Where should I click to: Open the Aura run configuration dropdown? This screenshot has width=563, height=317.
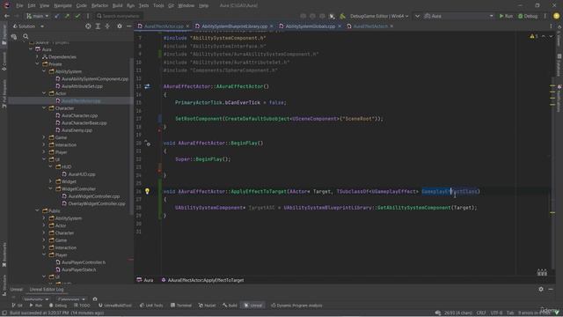pyautogui.click(x=458, y=16)
